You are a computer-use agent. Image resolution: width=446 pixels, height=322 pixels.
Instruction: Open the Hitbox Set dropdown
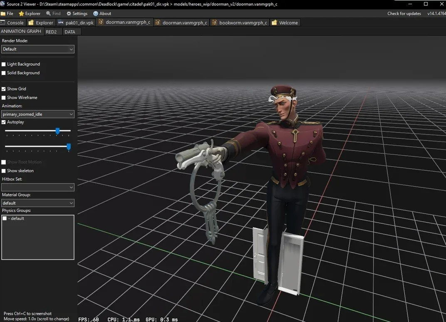[x=38, y=187]
